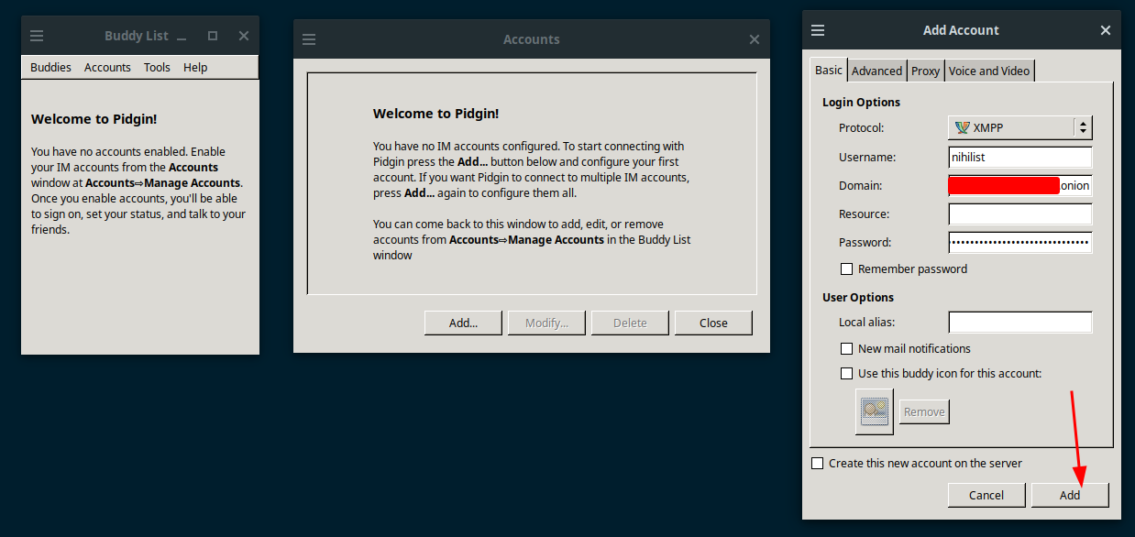Viewport: 1135px width, 537px height.
Task: Click the User Options heading
Action: tap(858, 297)
